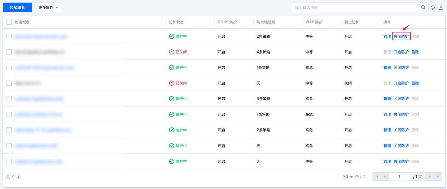Viewport: 447px width, 189px height.
Task: Click the search magnifier icon
Action: click(423, 7)
